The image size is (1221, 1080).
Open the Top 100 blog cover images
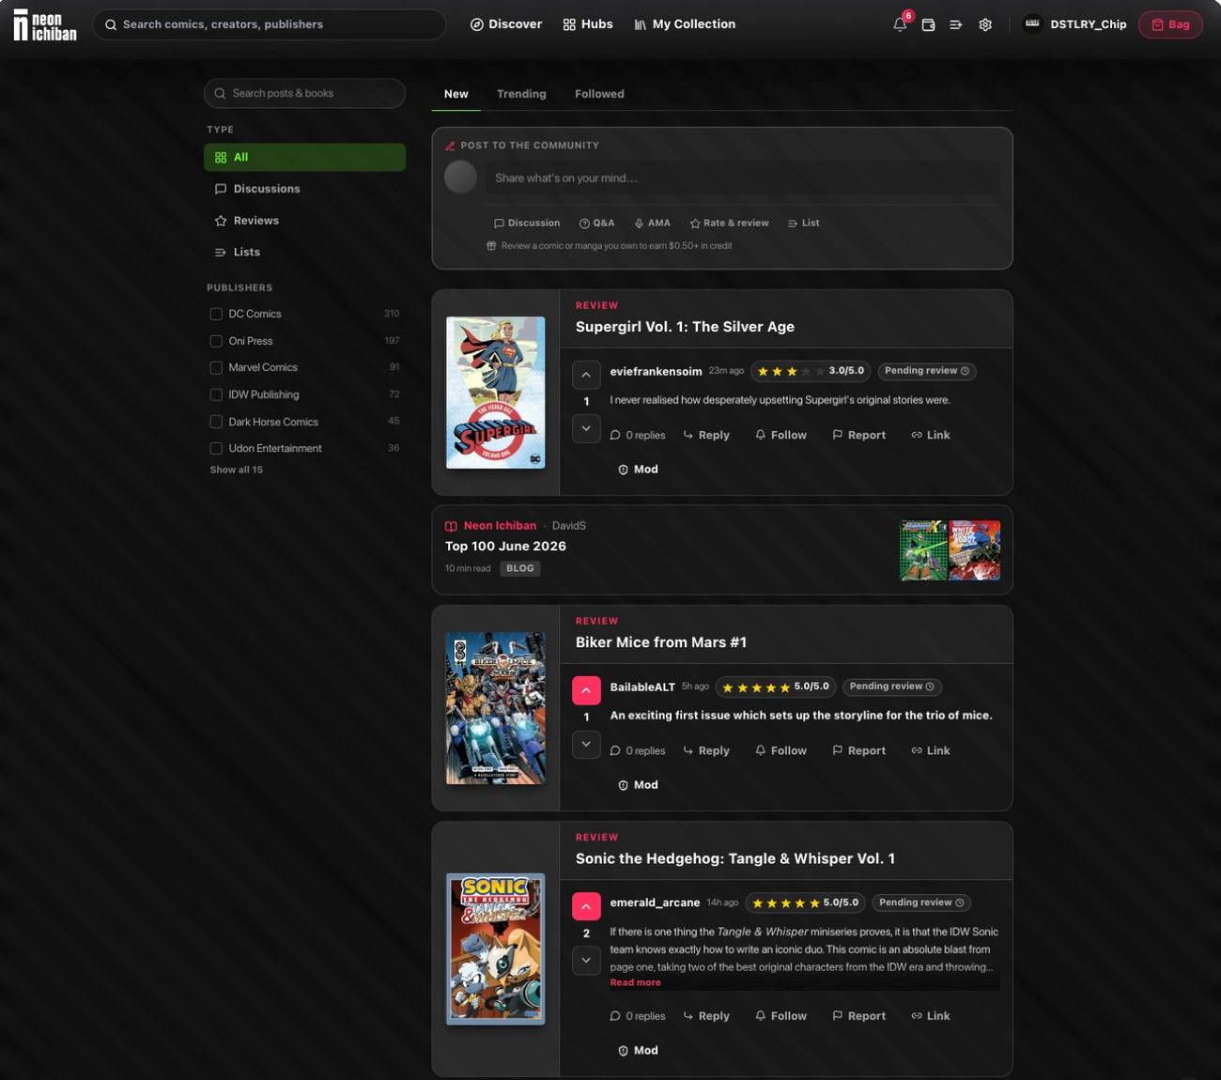[950, 550]
